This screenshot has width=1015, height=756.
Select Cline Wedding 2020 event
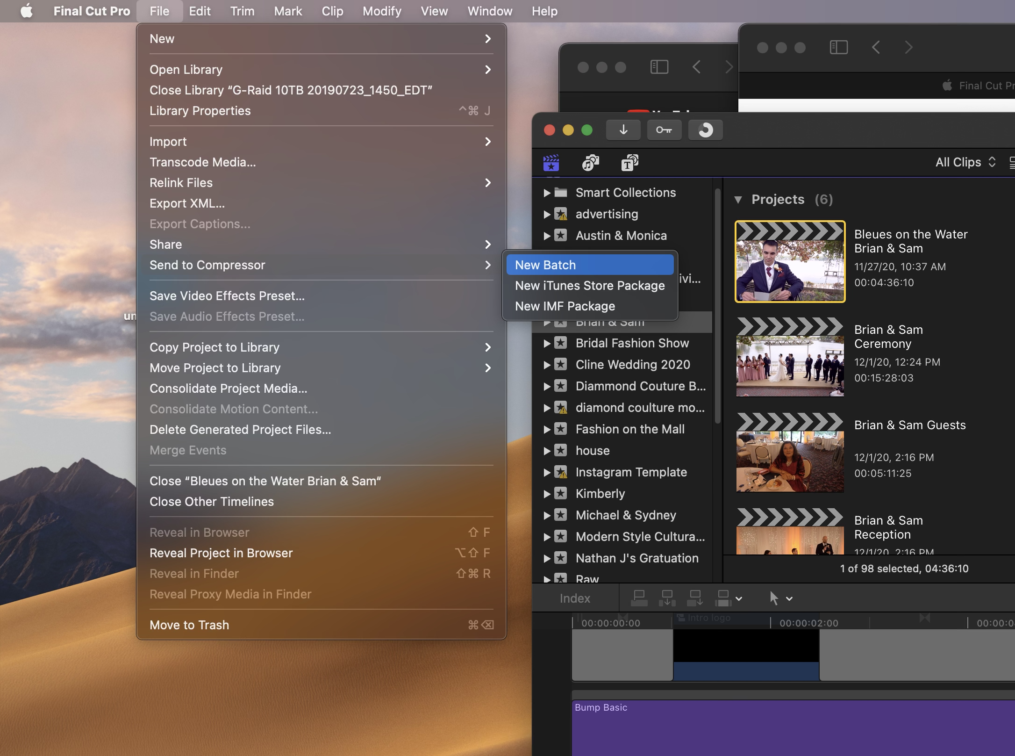(x=633, y=365)
